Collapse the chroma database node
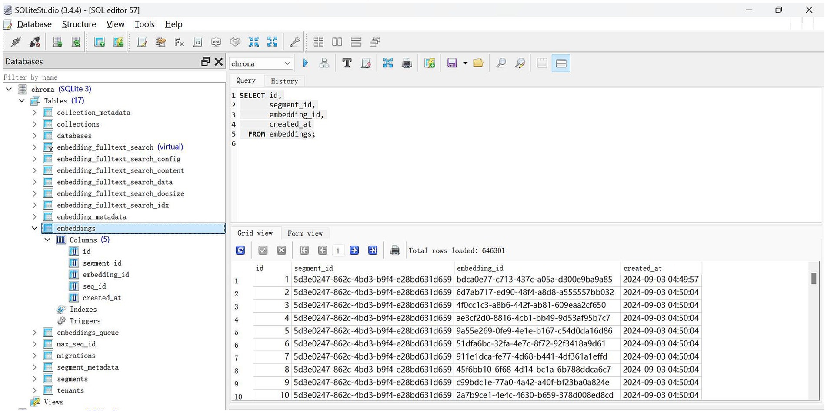 pyautogui.click(x=9, y=89)
